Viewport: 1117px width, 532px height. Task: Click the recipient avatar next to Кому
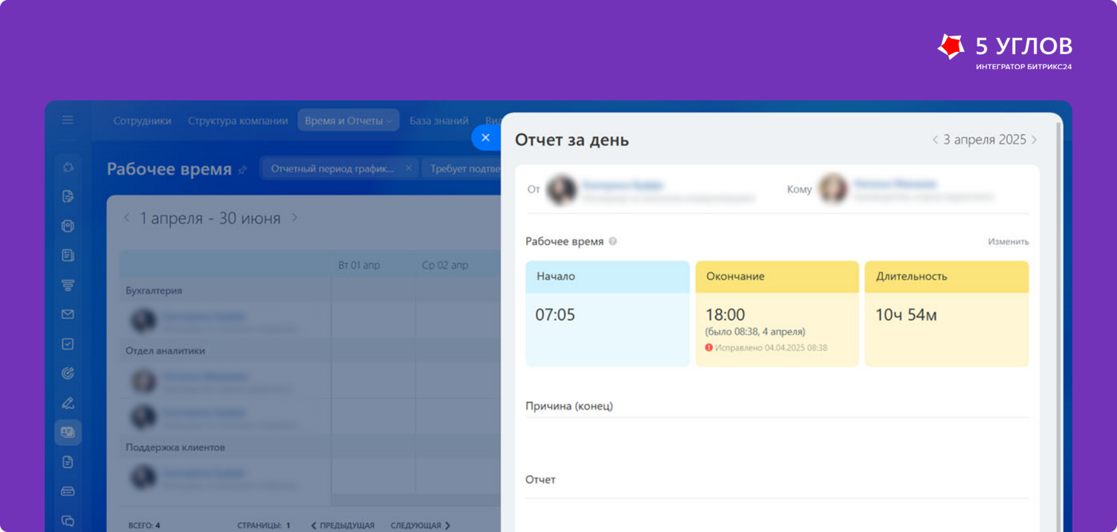click(833, 189)
